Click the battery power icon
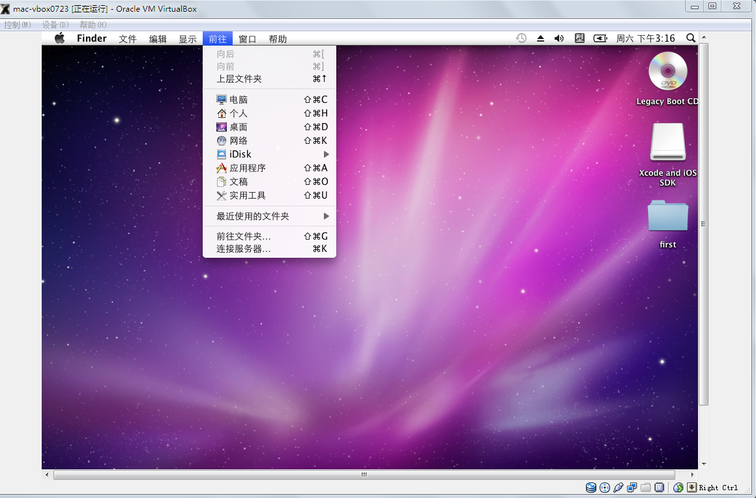 (600, 38)
